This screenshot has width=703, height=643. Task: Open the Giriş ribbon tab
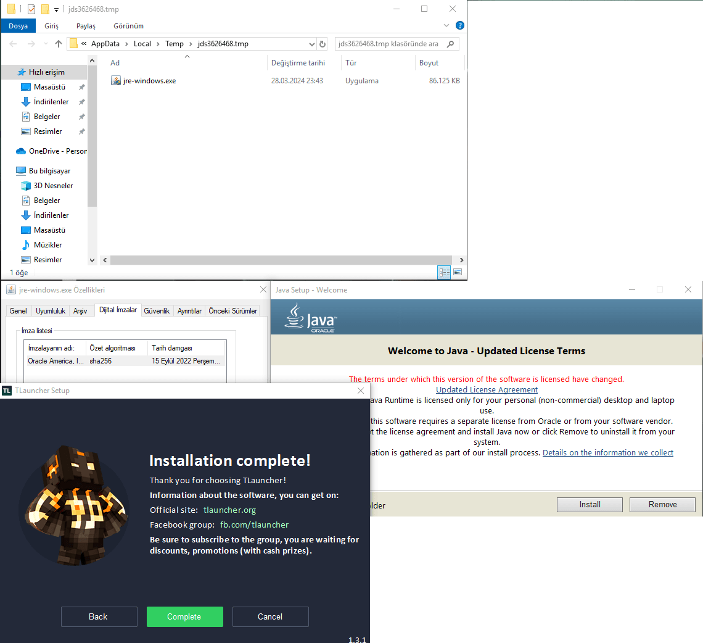click(52, 26)
